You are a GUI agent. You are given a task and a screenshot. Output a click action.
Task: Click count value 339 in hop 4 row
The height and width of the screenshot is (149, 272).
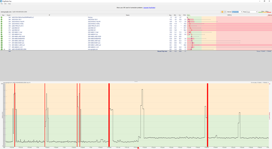click(x=10, y=24)
